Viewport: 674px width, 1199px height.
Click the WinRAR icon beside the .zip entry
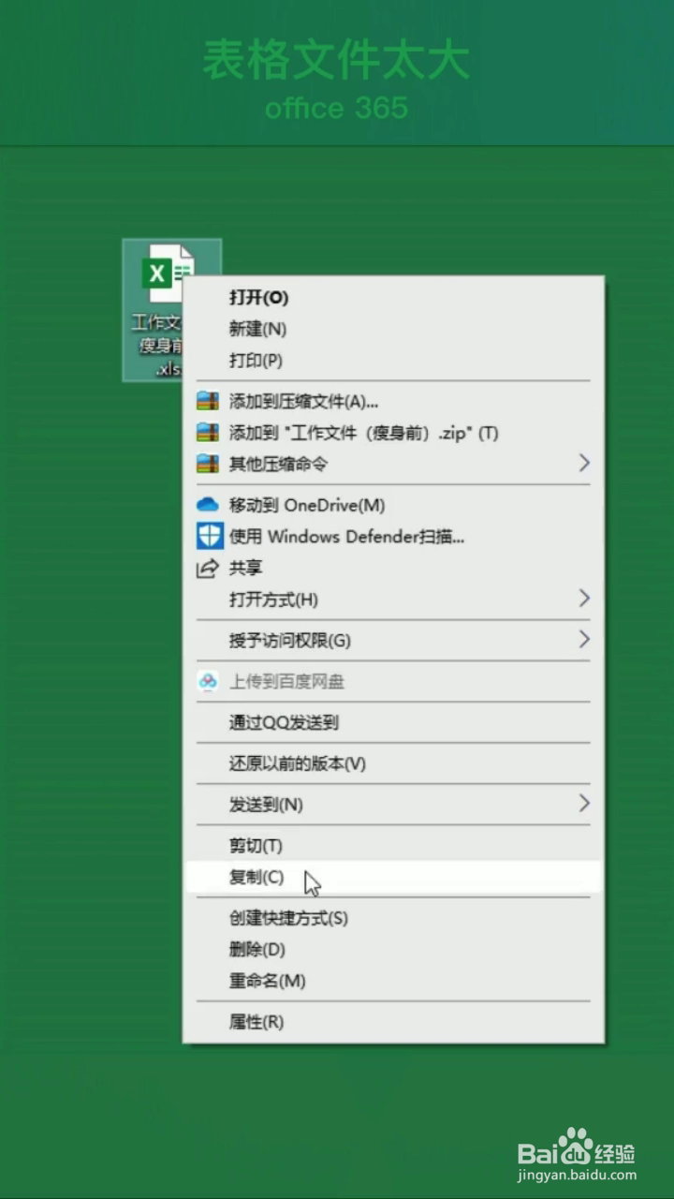point(207,433)
